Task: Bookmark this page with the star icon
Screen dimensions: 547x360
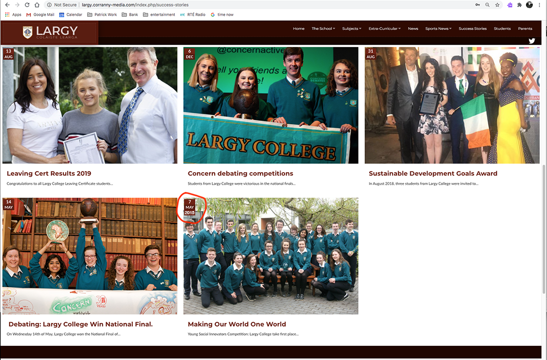Action: click(x=497, y=5)
